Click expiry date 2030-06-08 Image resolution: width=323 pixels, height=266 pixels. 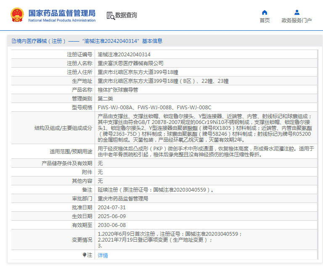pos(111,225)
